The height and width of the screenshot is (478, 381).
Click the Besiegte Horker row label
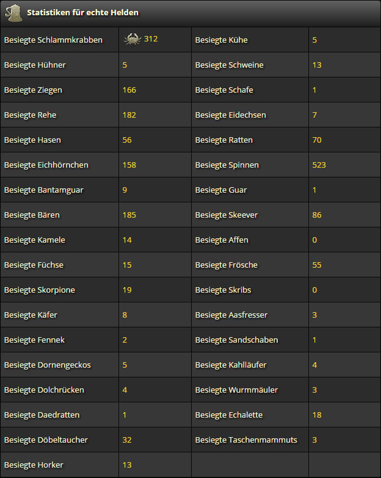point(34,465)
